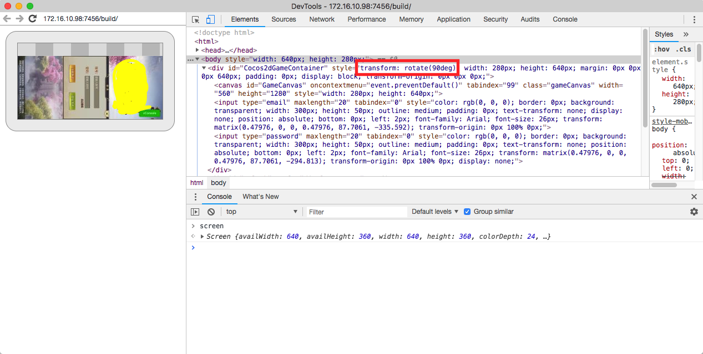Go forward in the browser window

point(19,18)
